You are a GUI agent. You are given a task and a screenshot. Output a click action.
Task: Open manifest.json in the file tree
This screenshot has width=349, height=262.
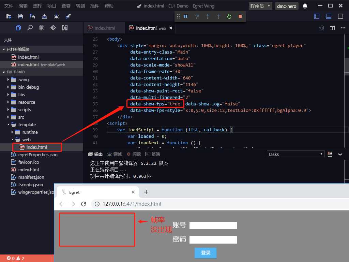tap(31, 177)
